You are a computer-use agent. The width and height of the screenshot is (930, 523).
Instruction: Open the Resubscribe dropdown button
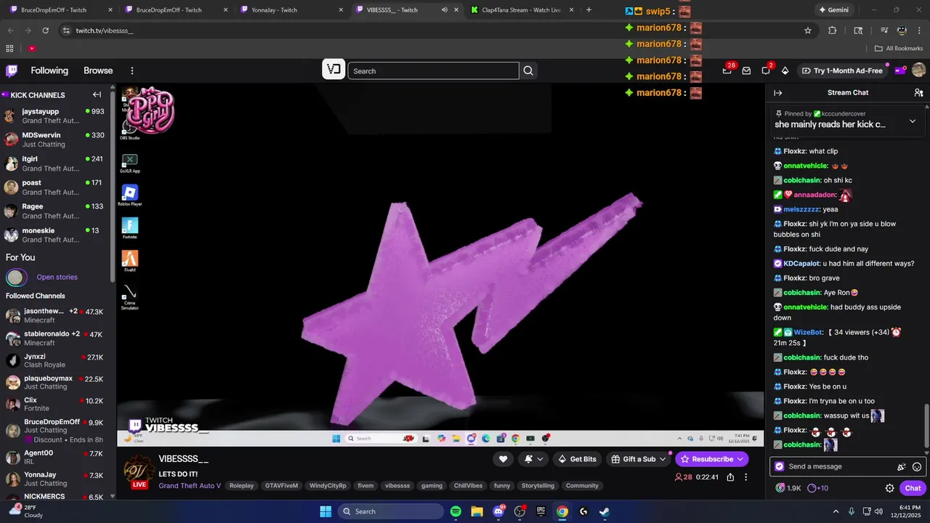(712, 459)
